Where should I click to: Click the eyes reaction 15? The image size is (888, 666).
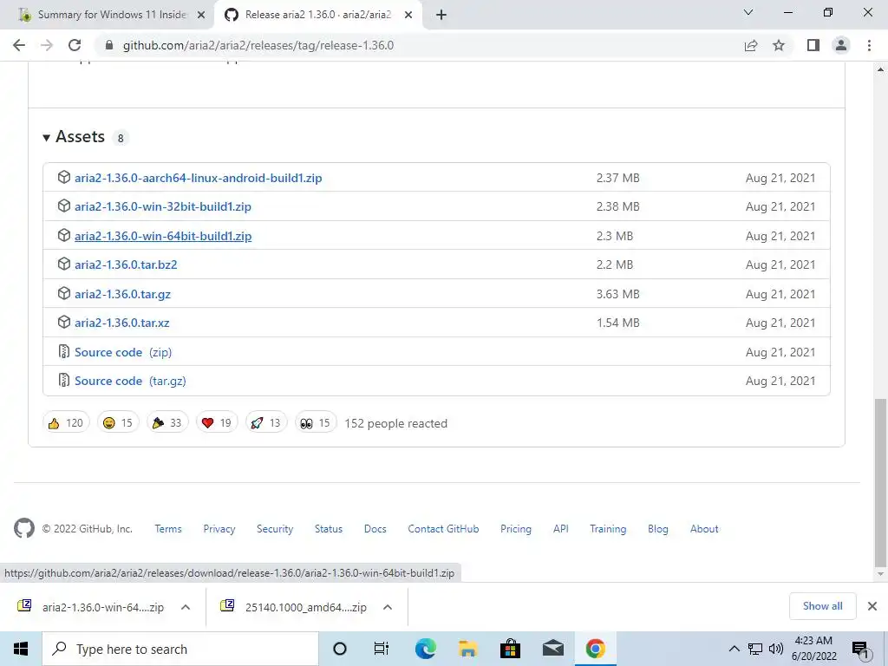pyautogui.click(x=316, y=423)
